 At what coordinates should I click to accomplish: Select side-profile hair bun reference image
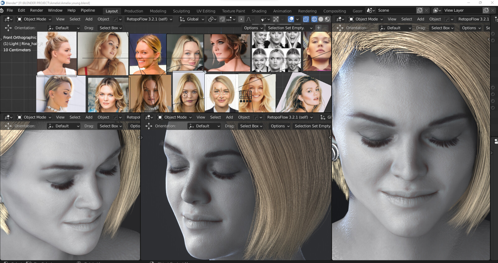click(x=57, y=53)
